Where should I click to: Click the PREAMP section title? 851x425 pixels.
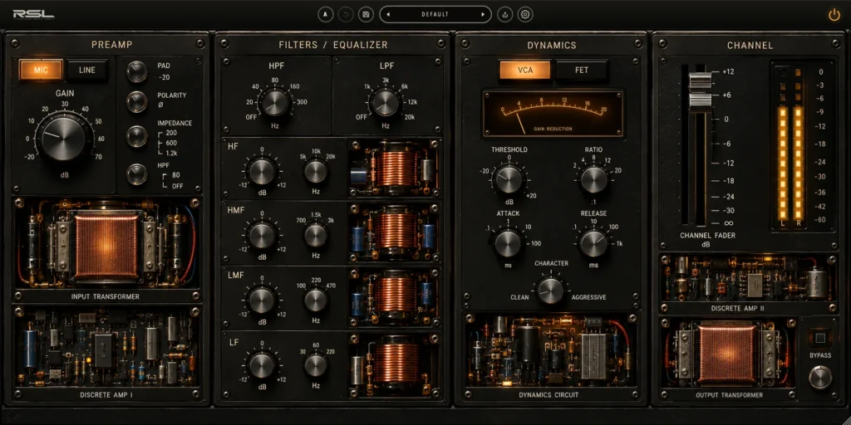click(x=111, y=45)
